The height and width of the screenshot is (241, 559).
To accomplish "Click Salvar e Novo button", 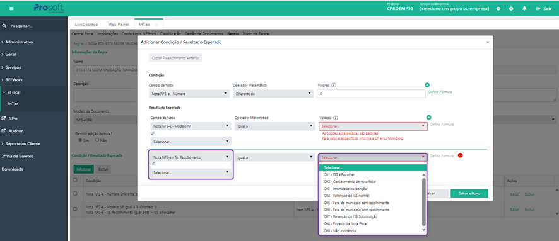I will [x=469, y=193].
